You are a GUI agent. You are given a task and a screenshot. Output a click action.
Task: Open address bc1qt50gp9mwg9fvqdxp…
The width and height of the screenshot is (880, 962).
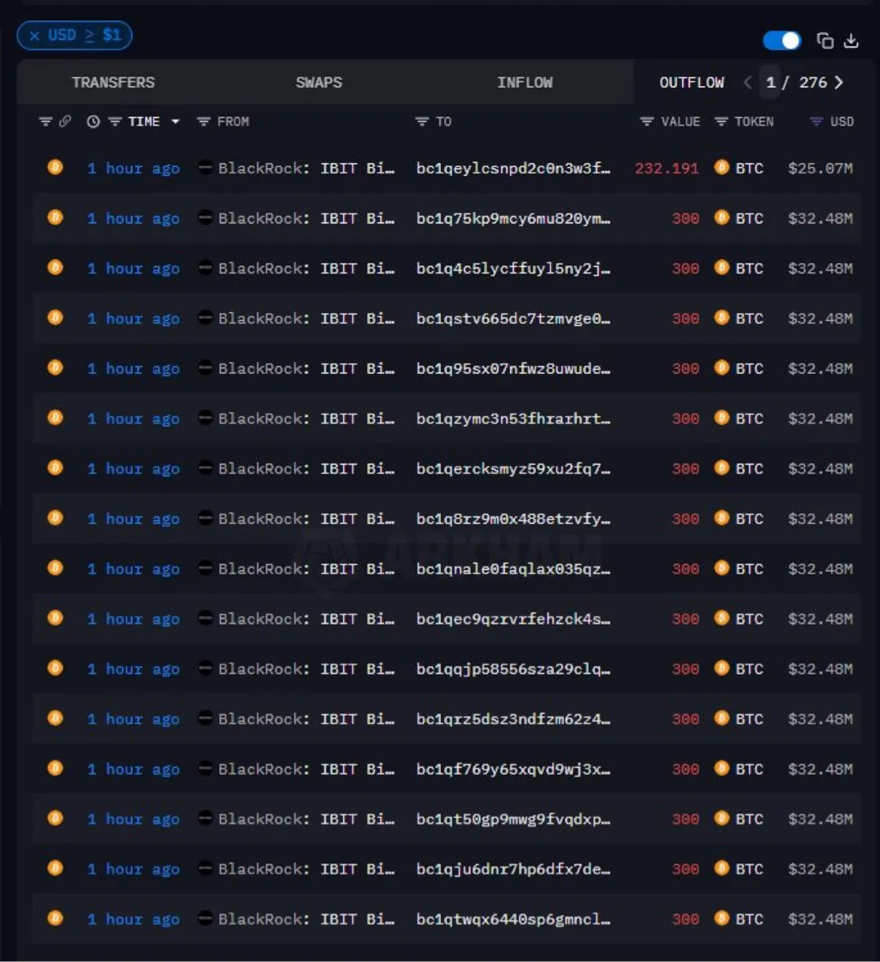[513, 819]
